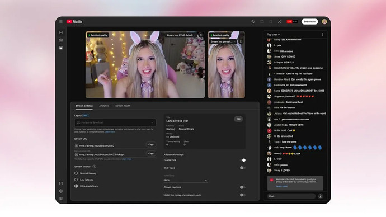Open the Manage calendar sidebar icon
386x217 pixels.
click(x=61, y=48)
